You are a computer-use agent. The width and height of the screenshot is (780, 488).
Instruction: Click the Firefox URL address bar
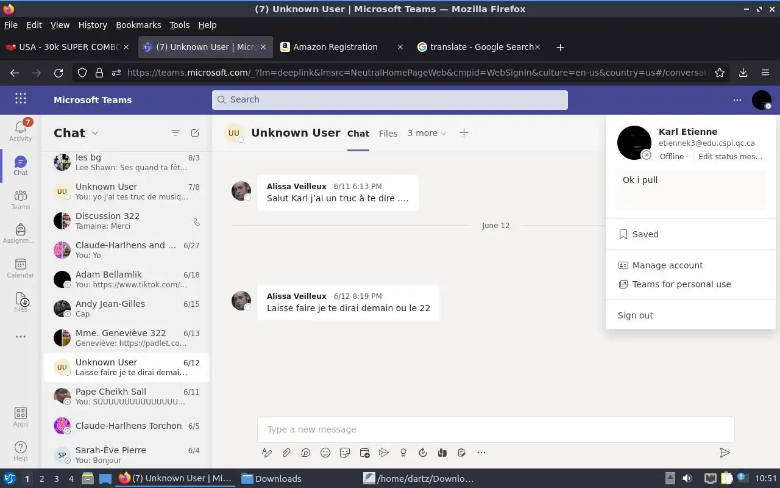(x=416, y=73)
